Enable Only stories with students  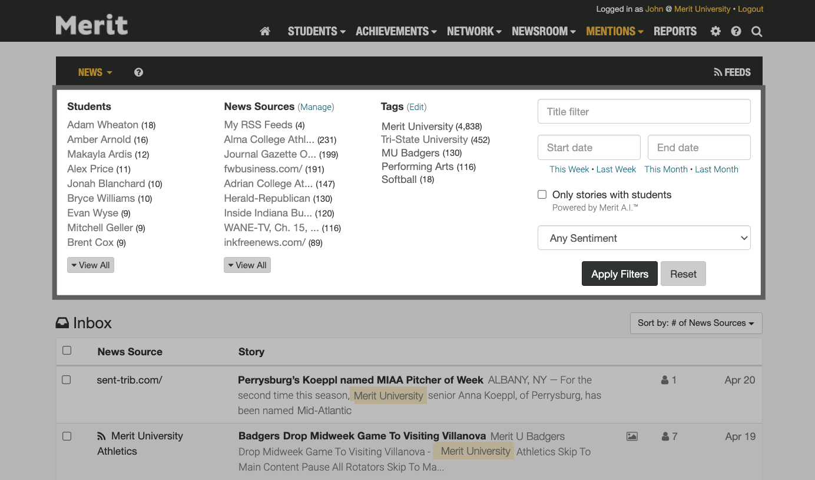[542, 194]
